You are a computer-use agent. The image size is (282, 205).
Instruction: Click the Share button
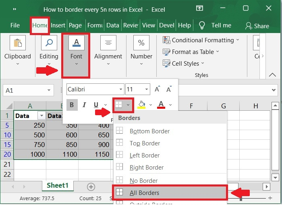[257, 26]
